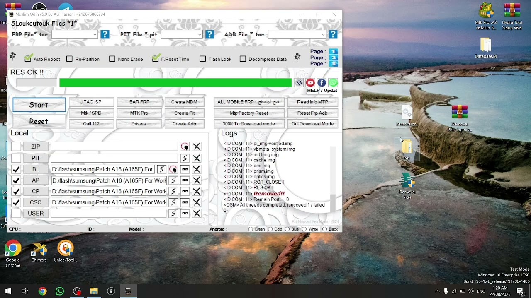
Task: Open the YouTube icon in Muslim Odin
Action: pos(310,83)
